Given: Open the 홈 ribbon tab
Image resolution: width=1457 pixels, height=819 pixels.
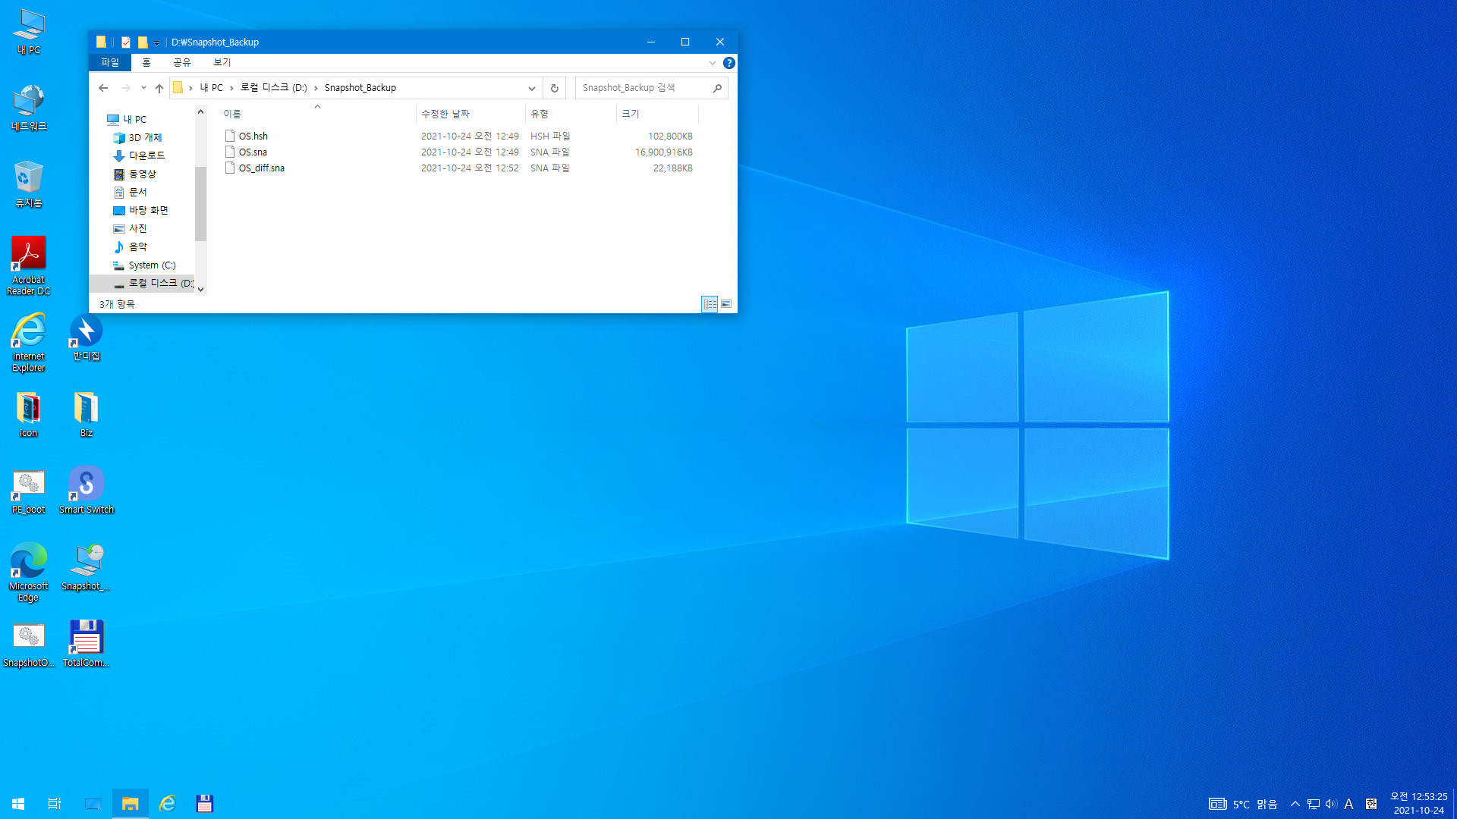Looking at the screenshot, I should point(146,62).
